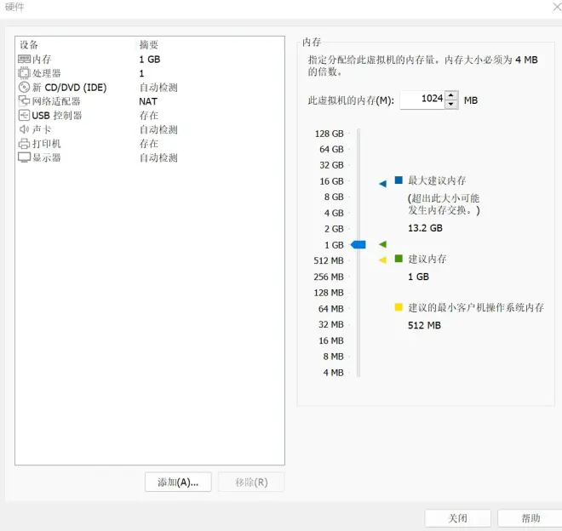Click the yellow legend square for minimum guest memory

(x=399, y=307)
